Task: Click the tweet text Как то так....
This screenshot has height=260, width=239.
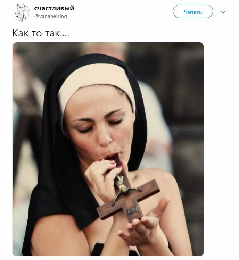Action: pyautogui.click(x=41, y=33)
